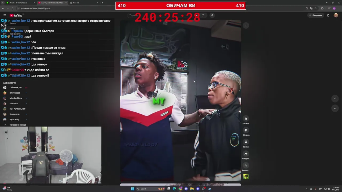Show hidden system tray icons chevron
The height and width of the screenshot is (192, 342).
tap(307, 189)
